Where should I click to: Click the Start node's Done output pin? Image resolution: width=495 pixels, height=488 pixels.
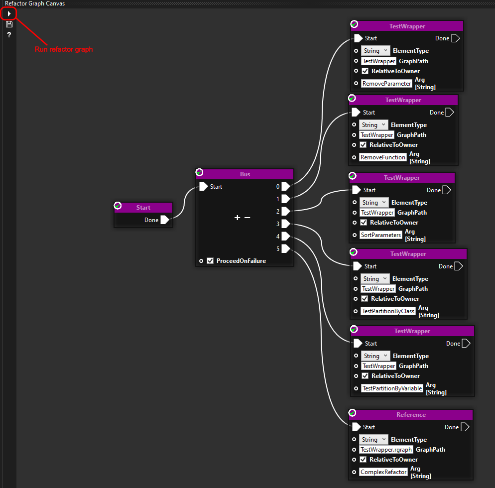click(x=164, y=220)
